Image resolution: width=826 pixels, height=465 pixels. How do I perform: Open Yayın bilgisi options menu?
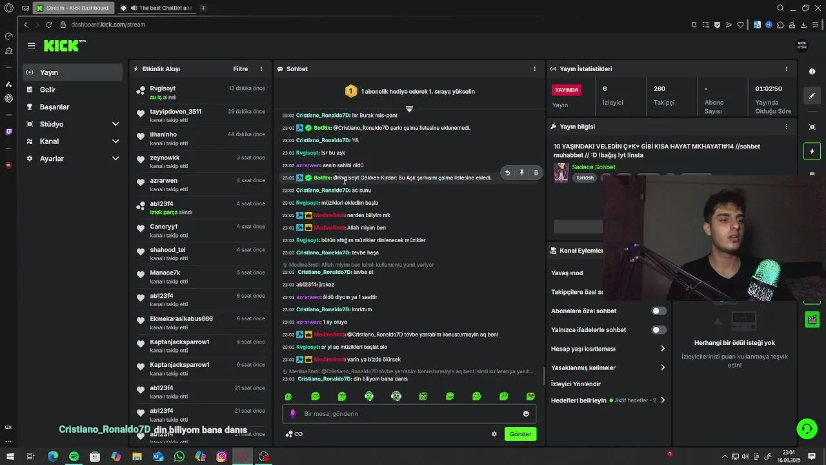tap(786, 127)
